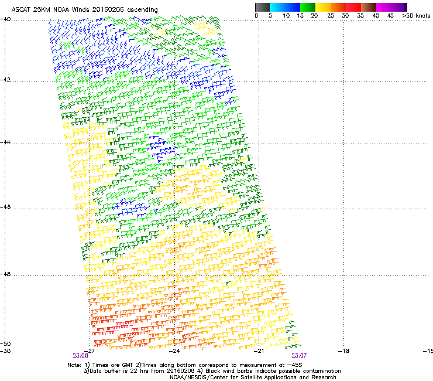Screen dimensions: 433x381
Task: Click the purple '23:07' time label
Action: pos(299,356)
